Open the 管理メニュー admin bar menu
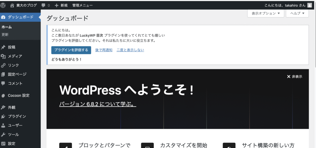Viewport: 316px width, 148px height. click(82, 6)
